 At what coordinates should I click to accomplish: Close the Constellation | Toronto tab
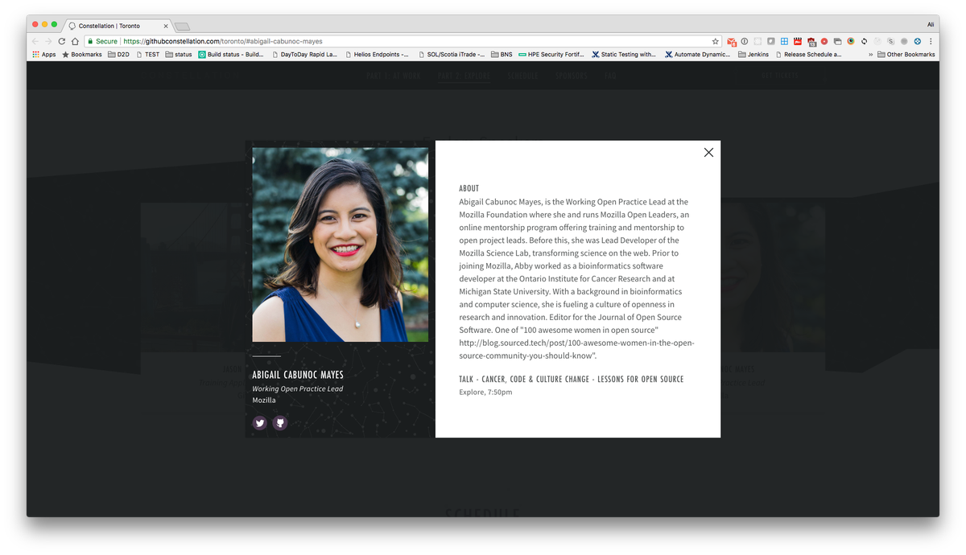pyautogui.click(x=166, y=26)
